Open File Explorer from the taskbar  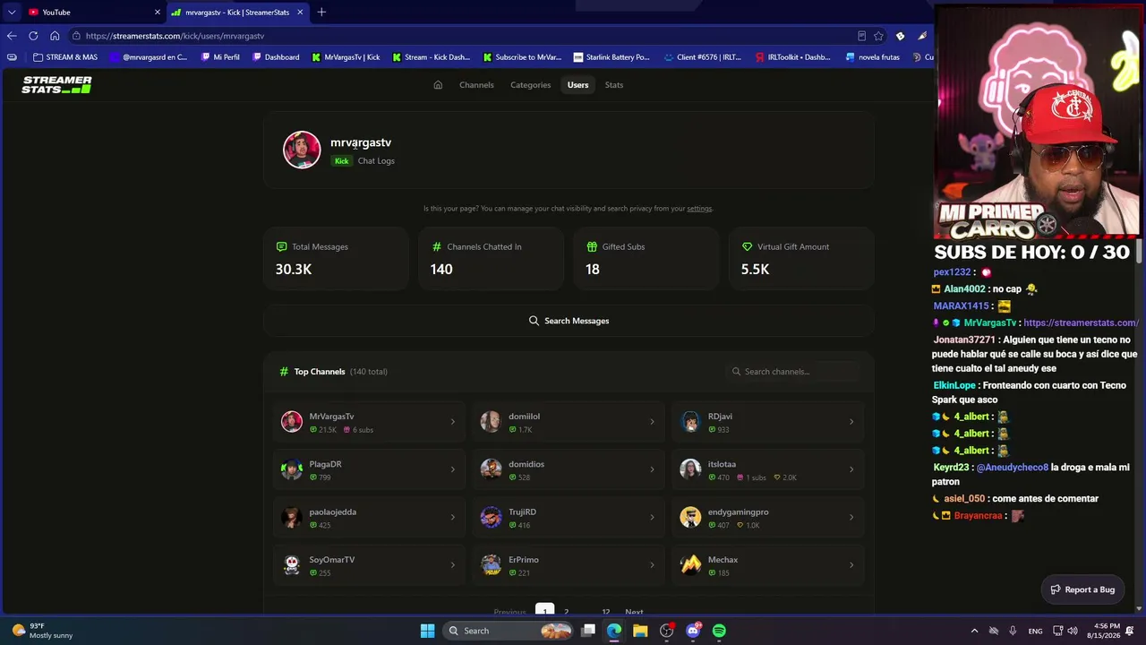(x=640, y=631)
